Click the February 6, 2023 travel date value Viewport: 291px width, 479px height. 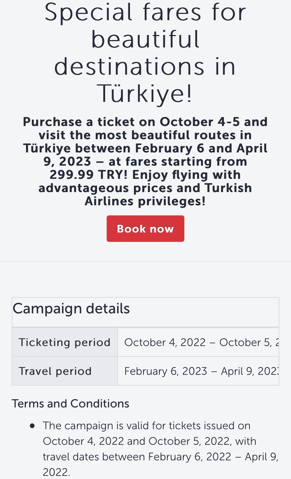[x=166, y=371]
